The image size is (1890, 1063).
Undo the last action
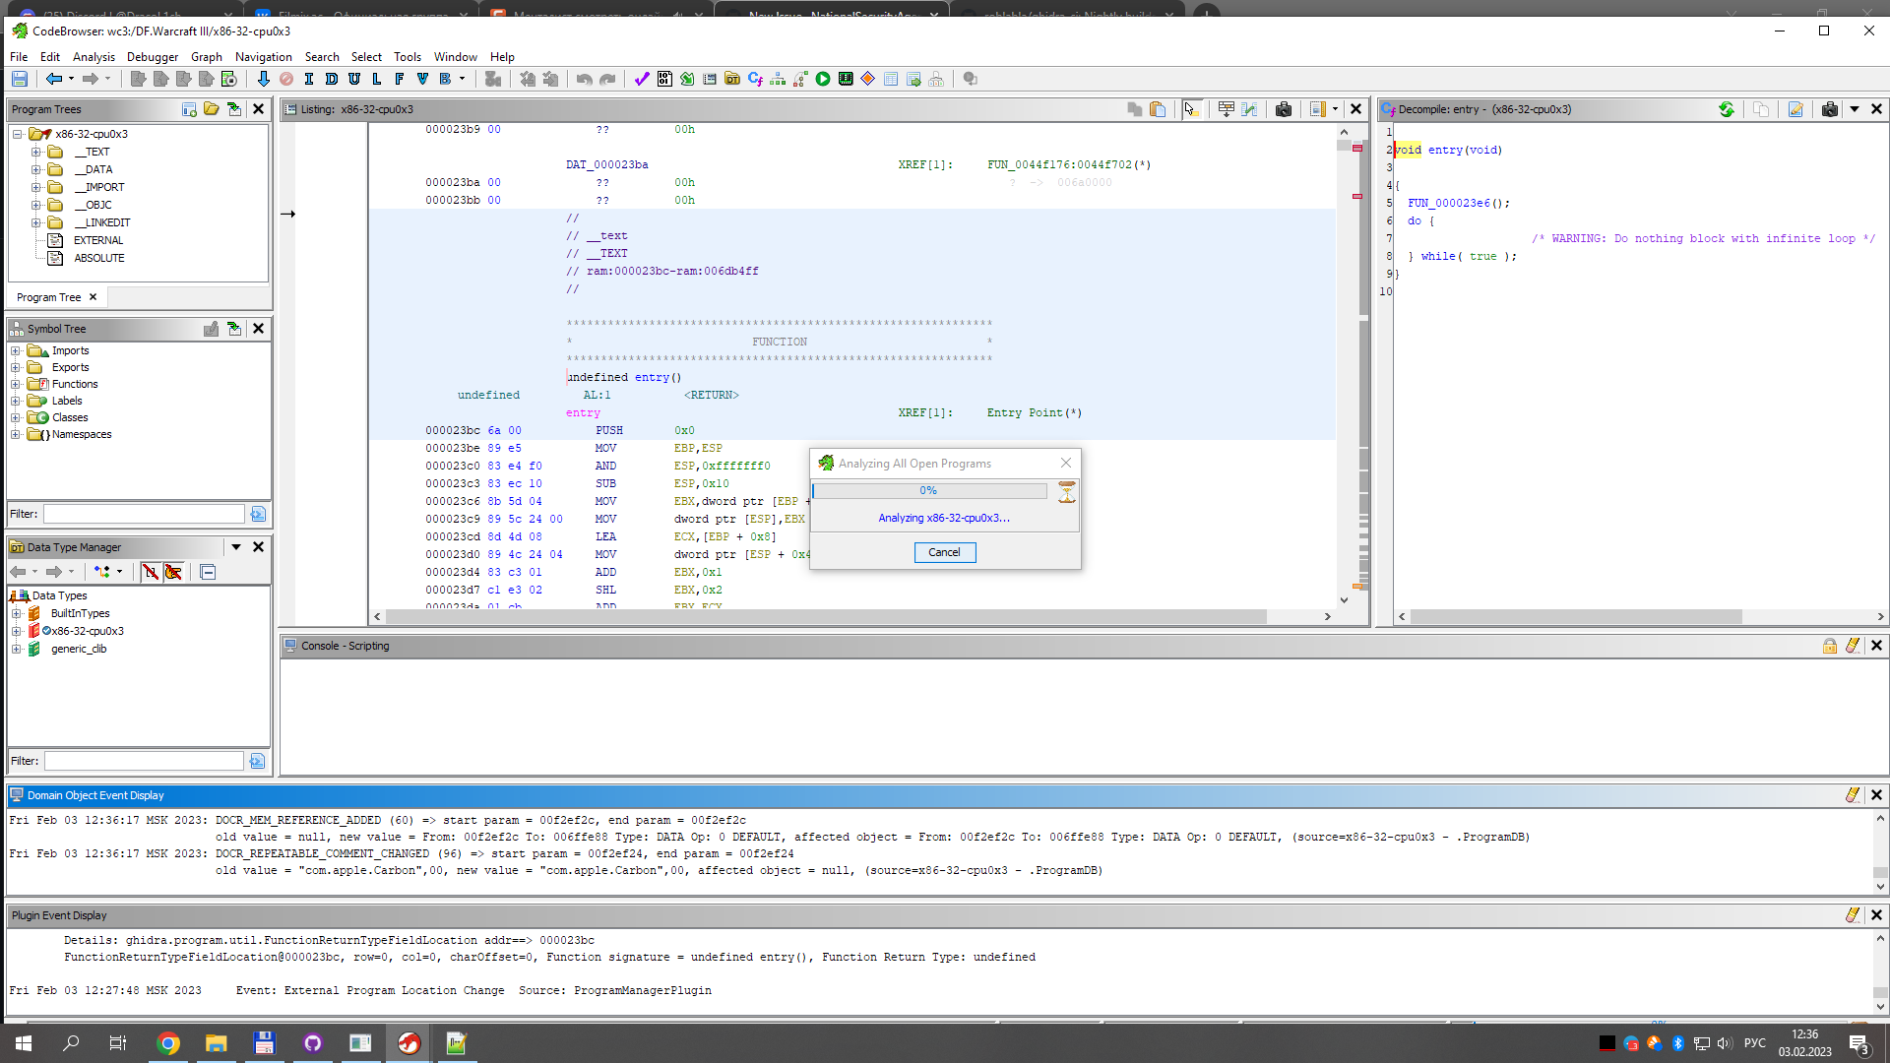pyautogui.click(x=583, y=79)
